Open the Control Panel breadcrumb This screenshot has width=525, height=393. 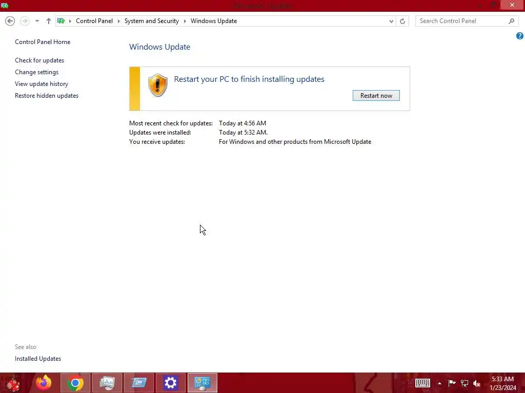coord(94,21)
